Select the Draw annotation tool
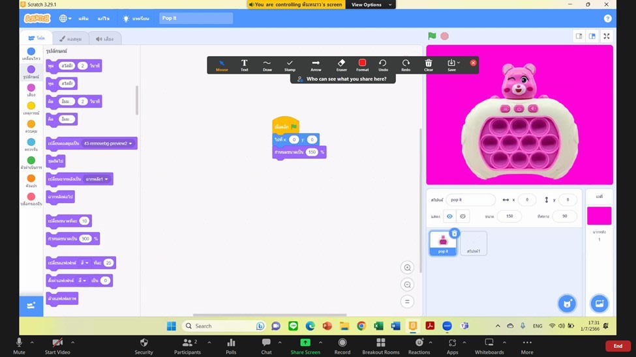The image size is (636, 357). pos(267,65)
